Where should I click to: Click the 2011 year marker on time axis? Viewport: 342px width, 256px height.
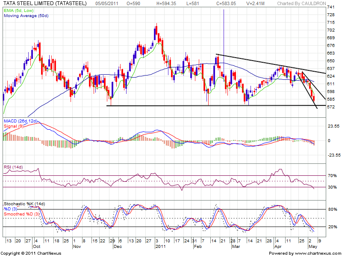pos(160,247)
